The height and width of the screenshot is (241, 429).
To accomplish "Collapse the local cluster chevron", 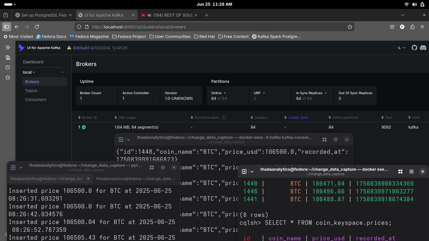I will pyautogui.click(x=63, y=72).
